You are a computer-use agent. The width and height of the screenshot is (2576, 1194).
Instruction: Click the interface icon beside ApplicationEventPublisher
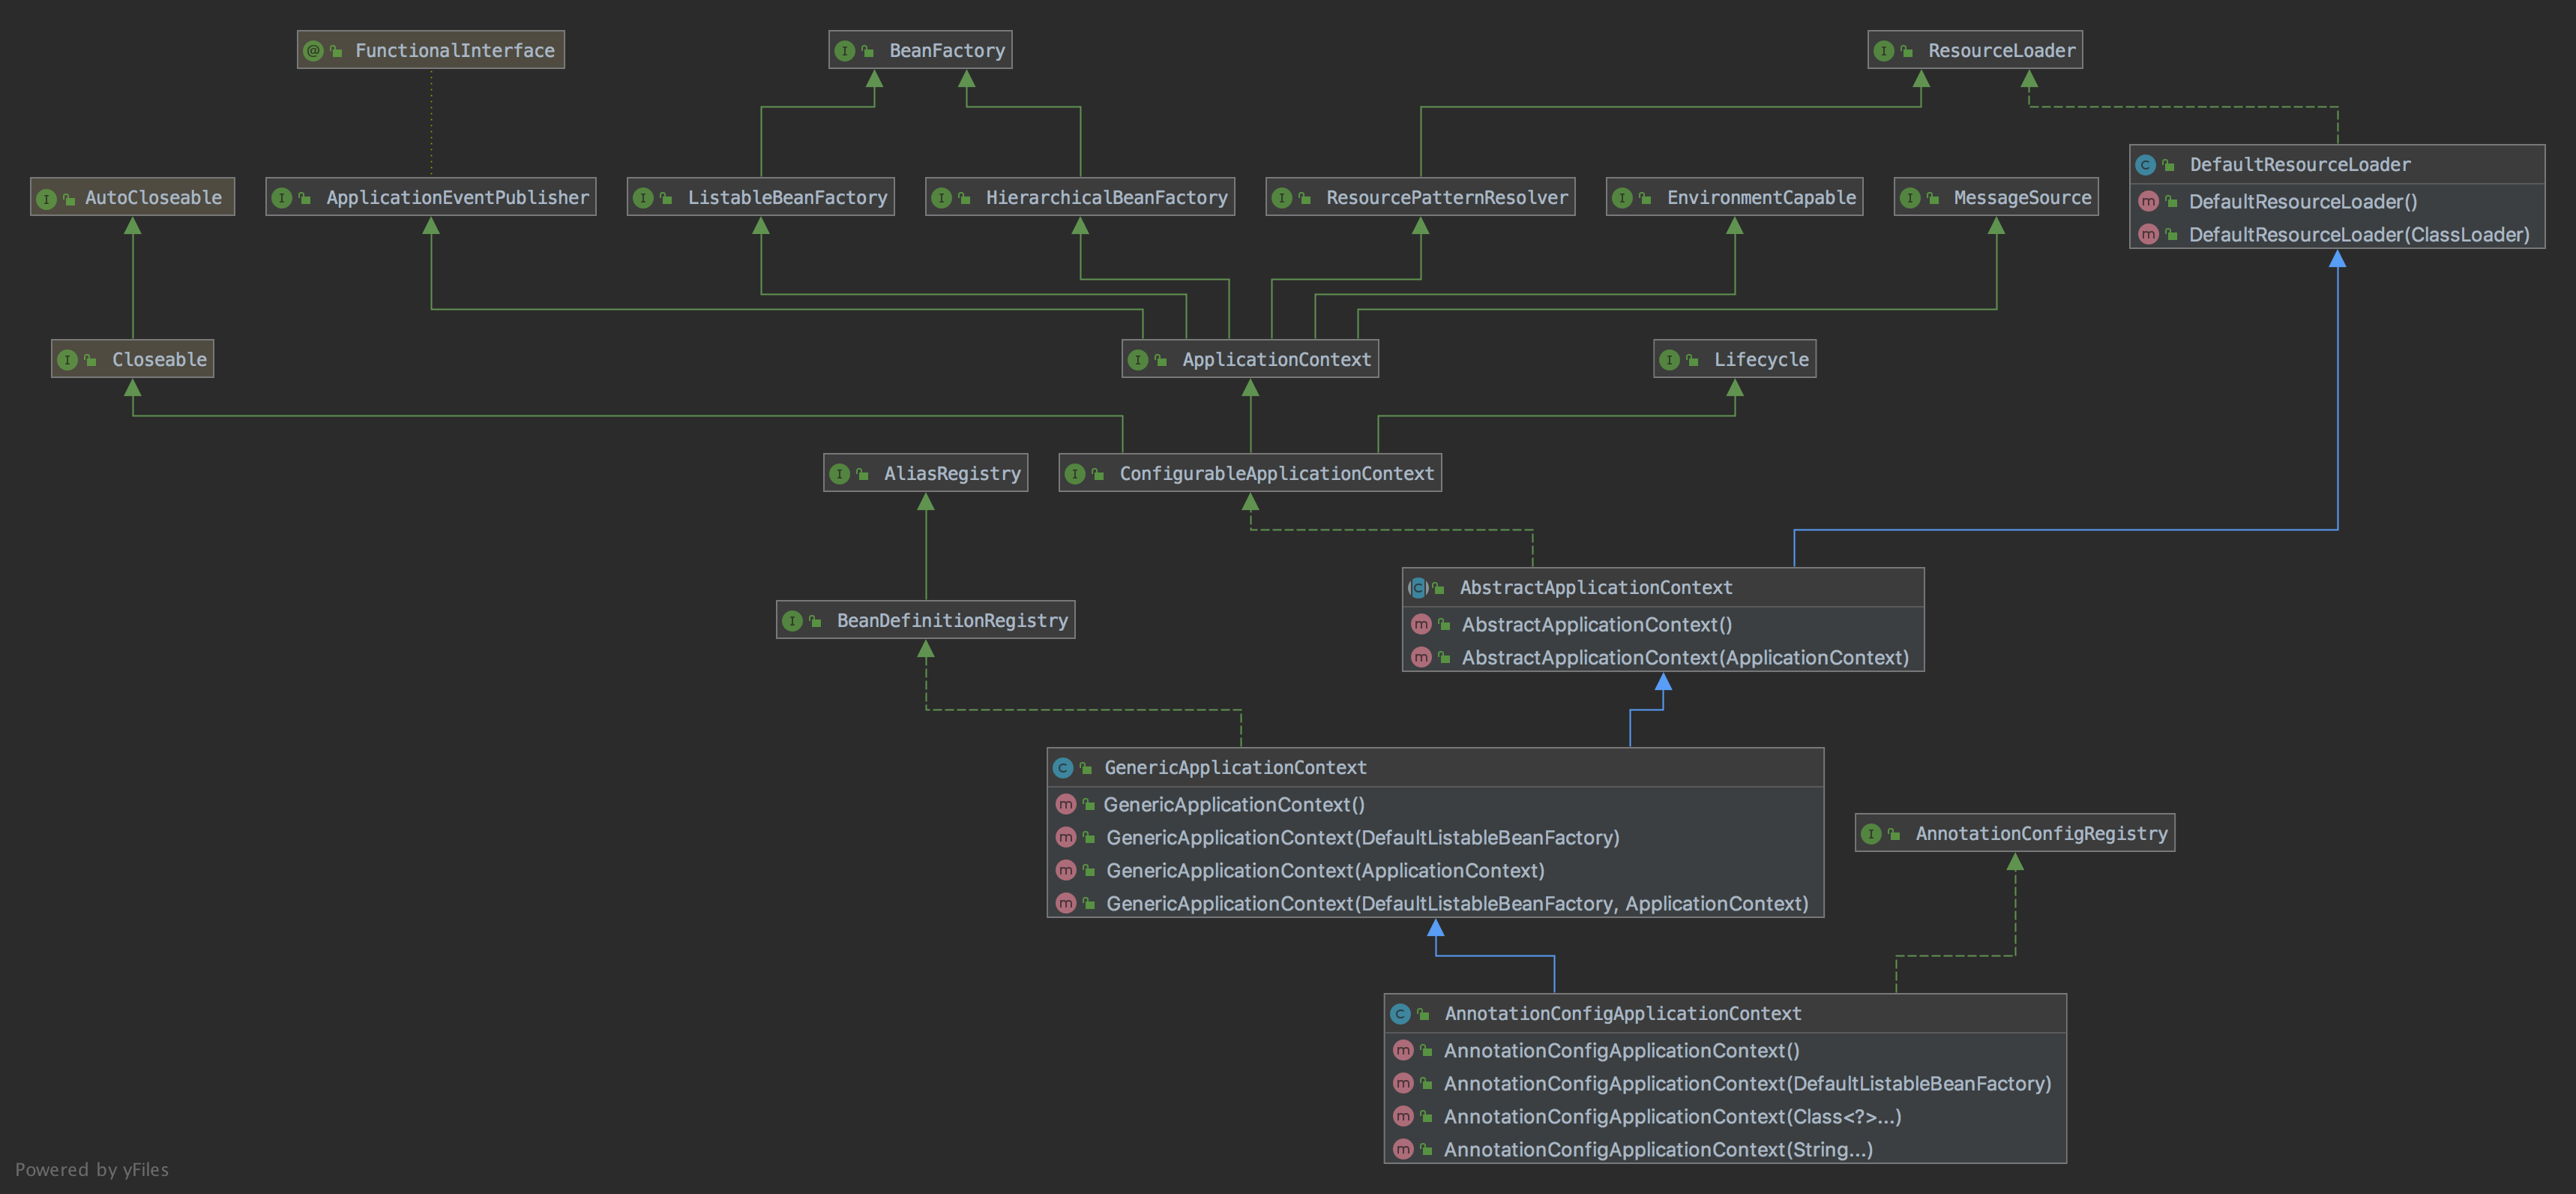[x=282, y=198]
